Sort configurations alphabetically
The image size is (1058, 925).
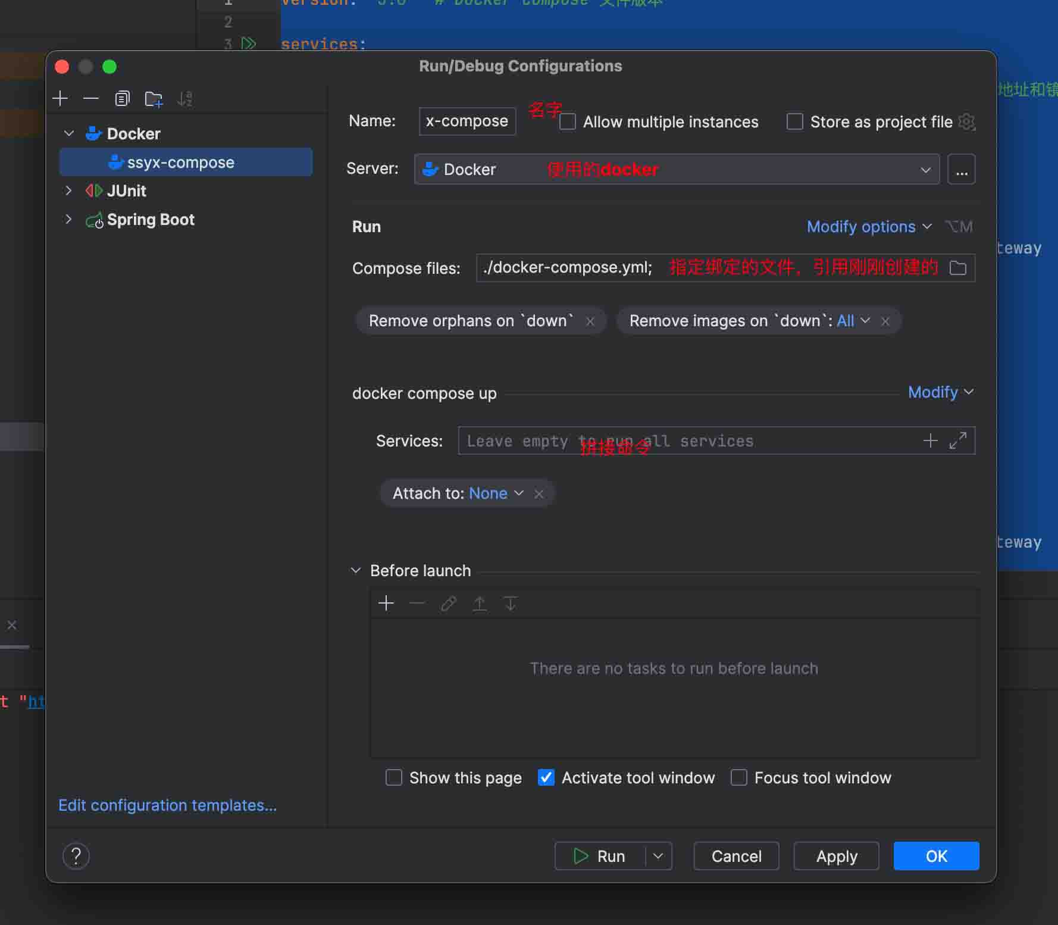point(185,98)
